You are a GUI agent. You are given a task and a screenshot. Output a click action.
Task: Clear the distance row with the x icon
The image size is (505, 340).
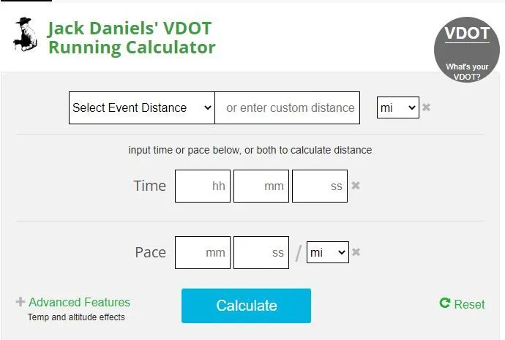[427, 107]
